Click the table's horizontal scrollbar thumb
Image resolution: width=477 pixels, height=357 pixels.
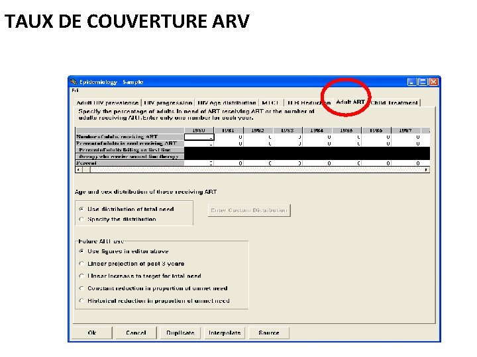(x=86, y=170)
